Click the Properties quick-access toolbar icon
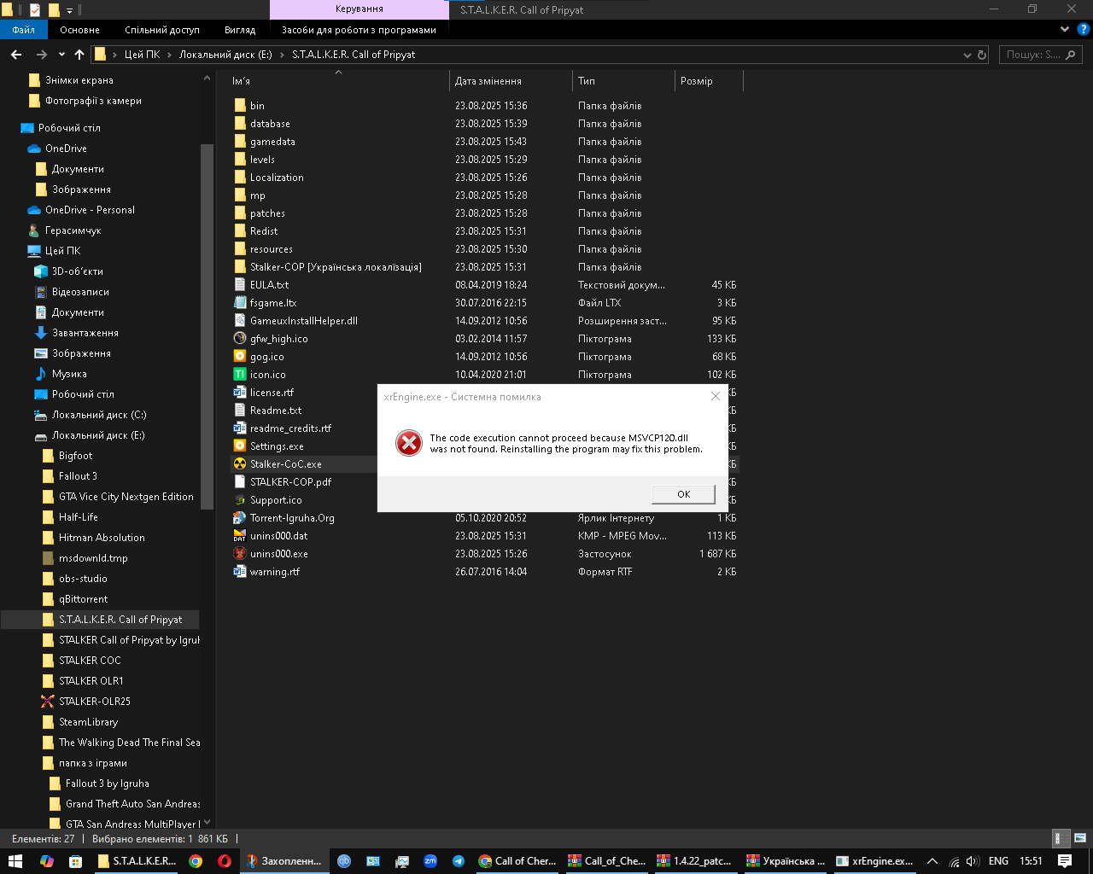1093x874 pixels. pos(34,10)
